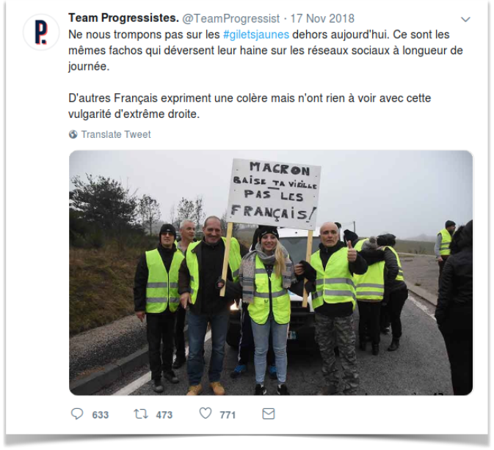Click the 633 replies count
Screen dimensions: 494x450
coord(100,415)
